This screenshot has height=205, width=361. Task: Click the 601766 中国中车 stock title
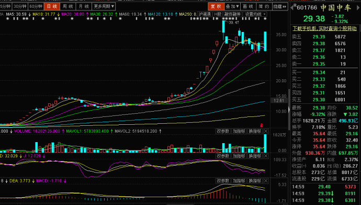(323, 8)
